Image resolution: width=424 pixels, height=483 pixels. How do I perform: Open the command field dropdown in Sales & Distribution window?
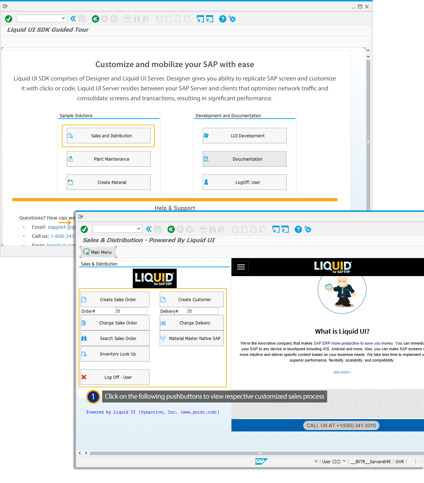point(139,229)
